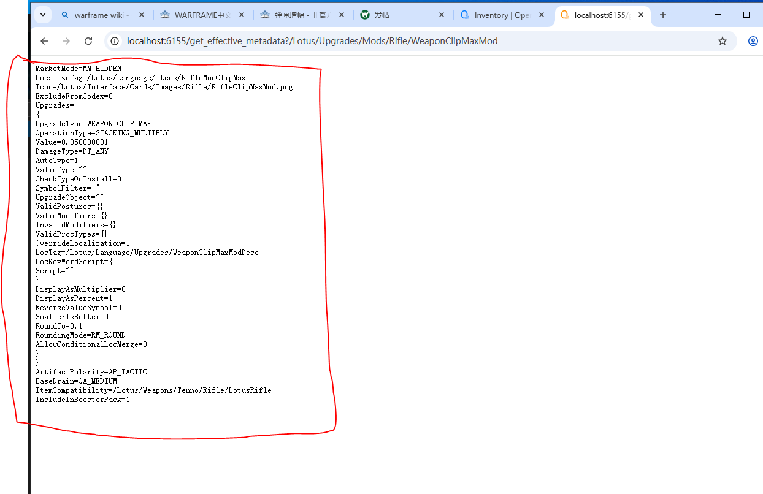Switch to the WARFRAME中文 tab
This screenshot has width=763, height=494.
196,15
